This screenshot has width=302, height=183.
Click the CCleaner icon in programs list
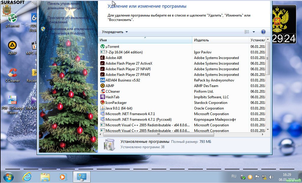pyautogui.click(x=102, y=91)
